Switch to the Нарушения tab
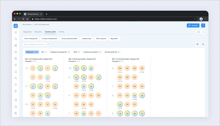The height and width of the screenshot is (126, 220). [27, 32]
